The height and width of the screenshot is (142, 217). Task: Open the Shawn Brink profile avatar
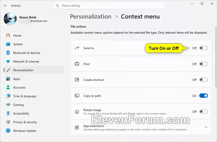point(10,19)
